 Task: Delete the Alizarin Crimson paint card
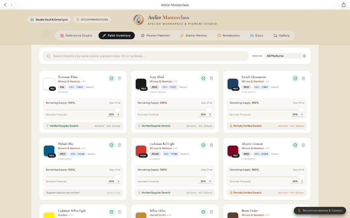coord(304,145)
